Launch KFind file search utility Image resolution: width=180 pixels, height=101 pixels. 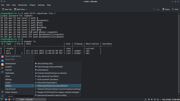(58, 82)
